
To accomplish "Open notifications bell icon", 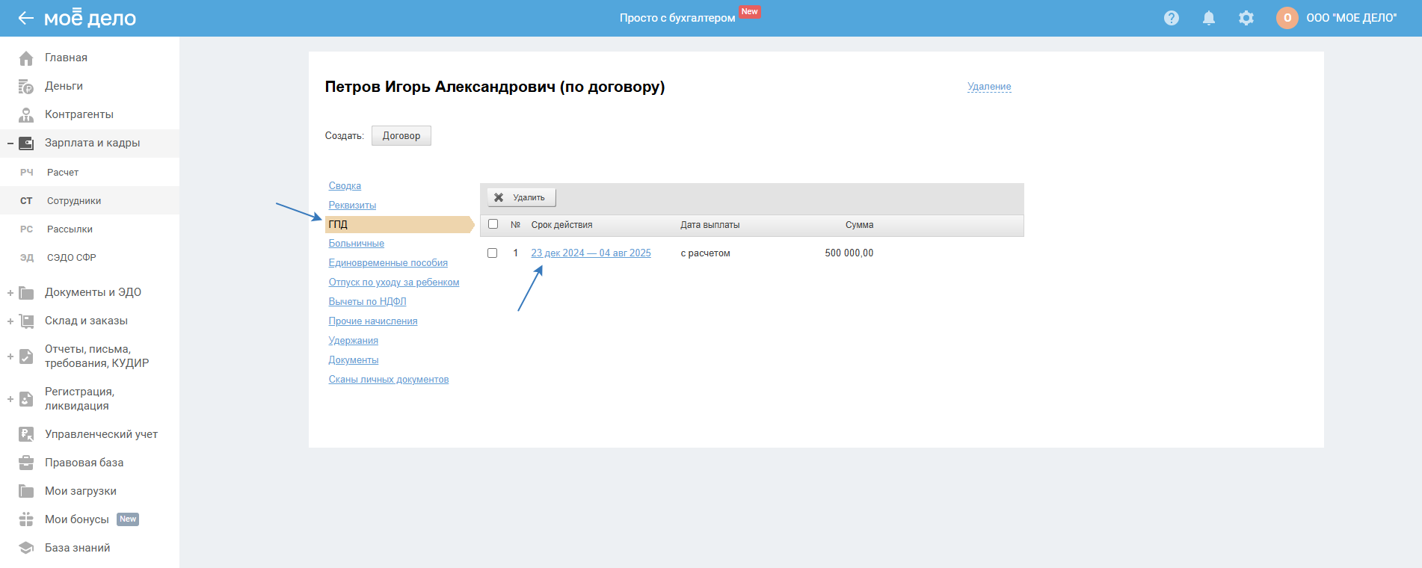I will point(1209,18).
